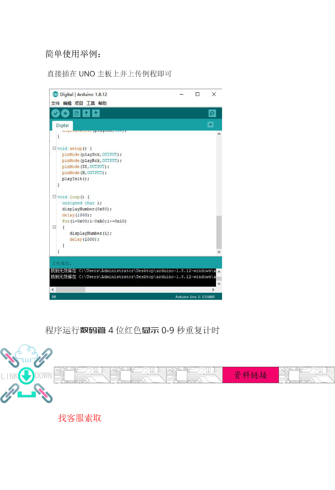Click 'pinMode(SI,OUTPUT);' code line
The height and width of the screenshot is (490, 335).
coord(85,167)
